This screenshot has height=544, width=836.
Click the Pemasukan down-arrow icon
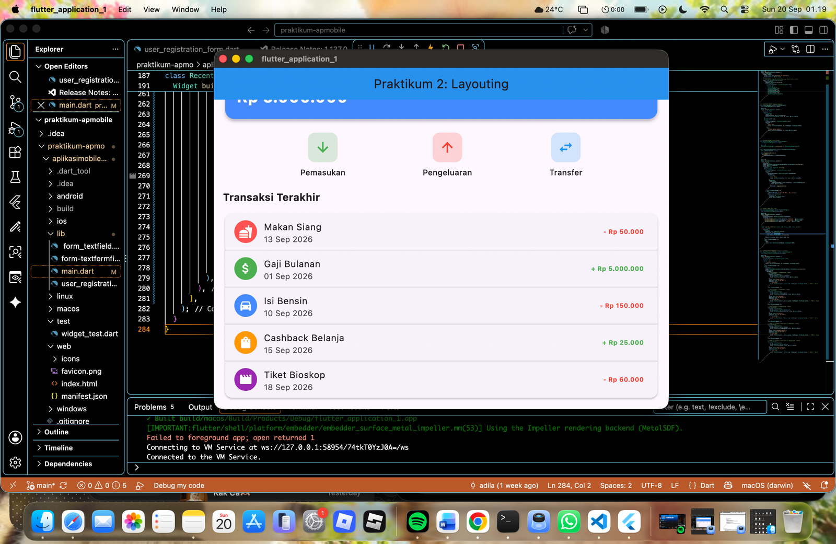(322, 147)
